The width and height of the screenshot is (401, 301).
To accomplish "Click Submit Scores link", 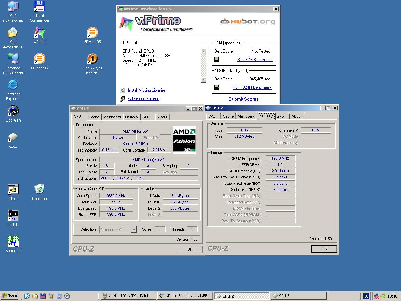I will tap(244, 99).
